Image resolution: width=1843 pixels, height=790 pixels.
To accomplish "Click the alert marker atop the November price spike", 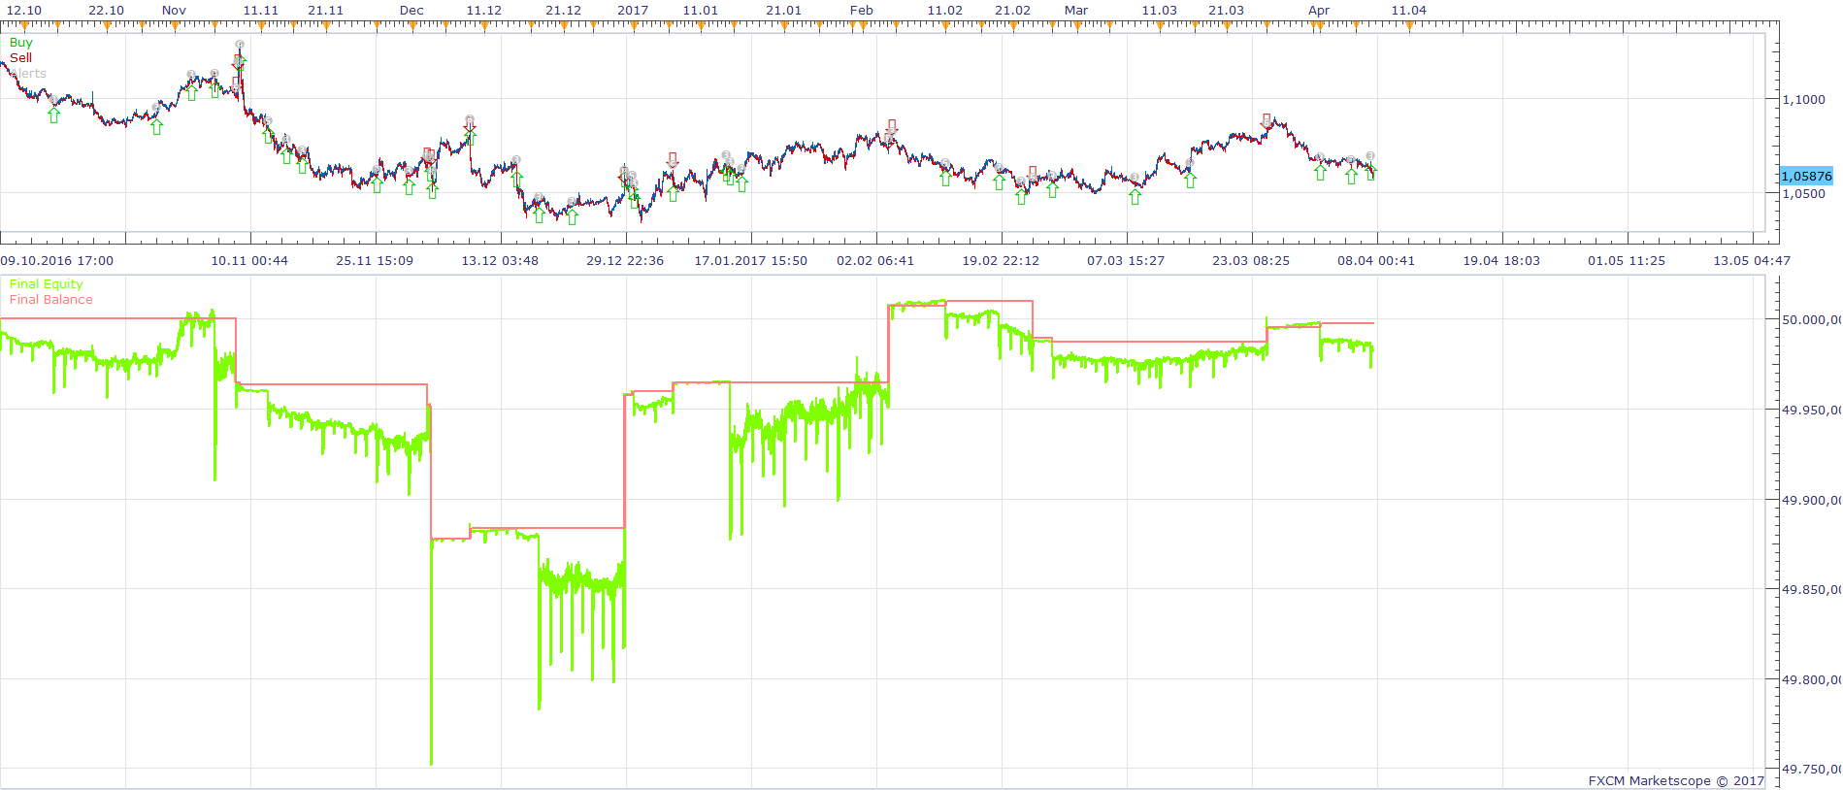I will coord(240,45).
